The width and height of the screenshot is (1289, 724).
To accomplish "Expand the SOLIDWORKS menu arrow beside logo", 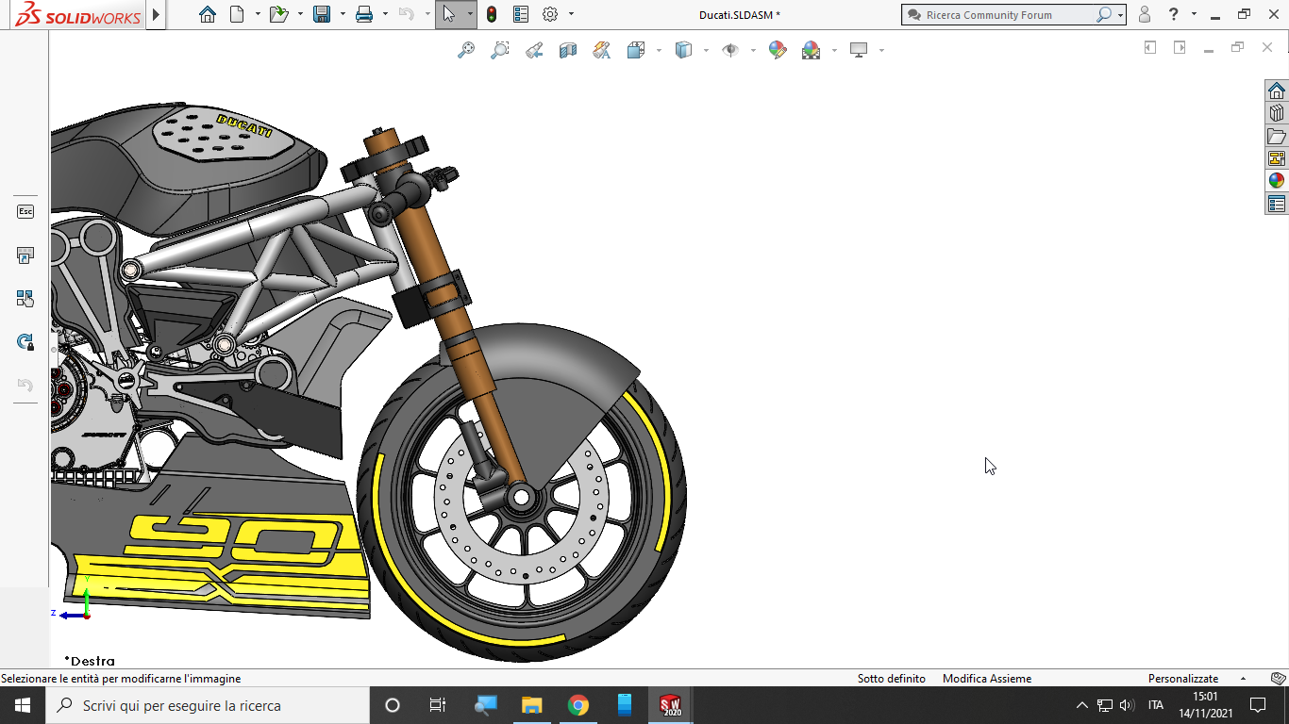I will click(156, 15).
